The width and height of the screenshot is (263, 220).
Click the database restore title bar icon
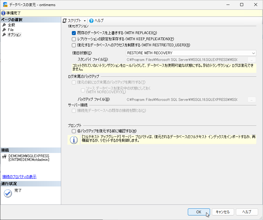point(5,5)
